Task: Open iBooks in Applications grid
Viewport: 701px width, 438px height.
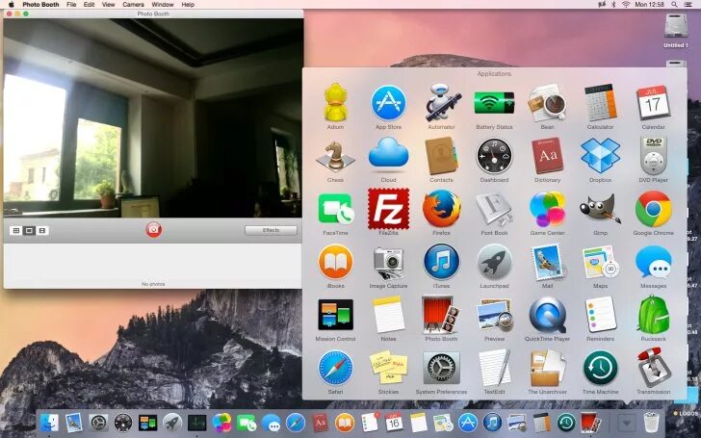Action: coord(335,262)
